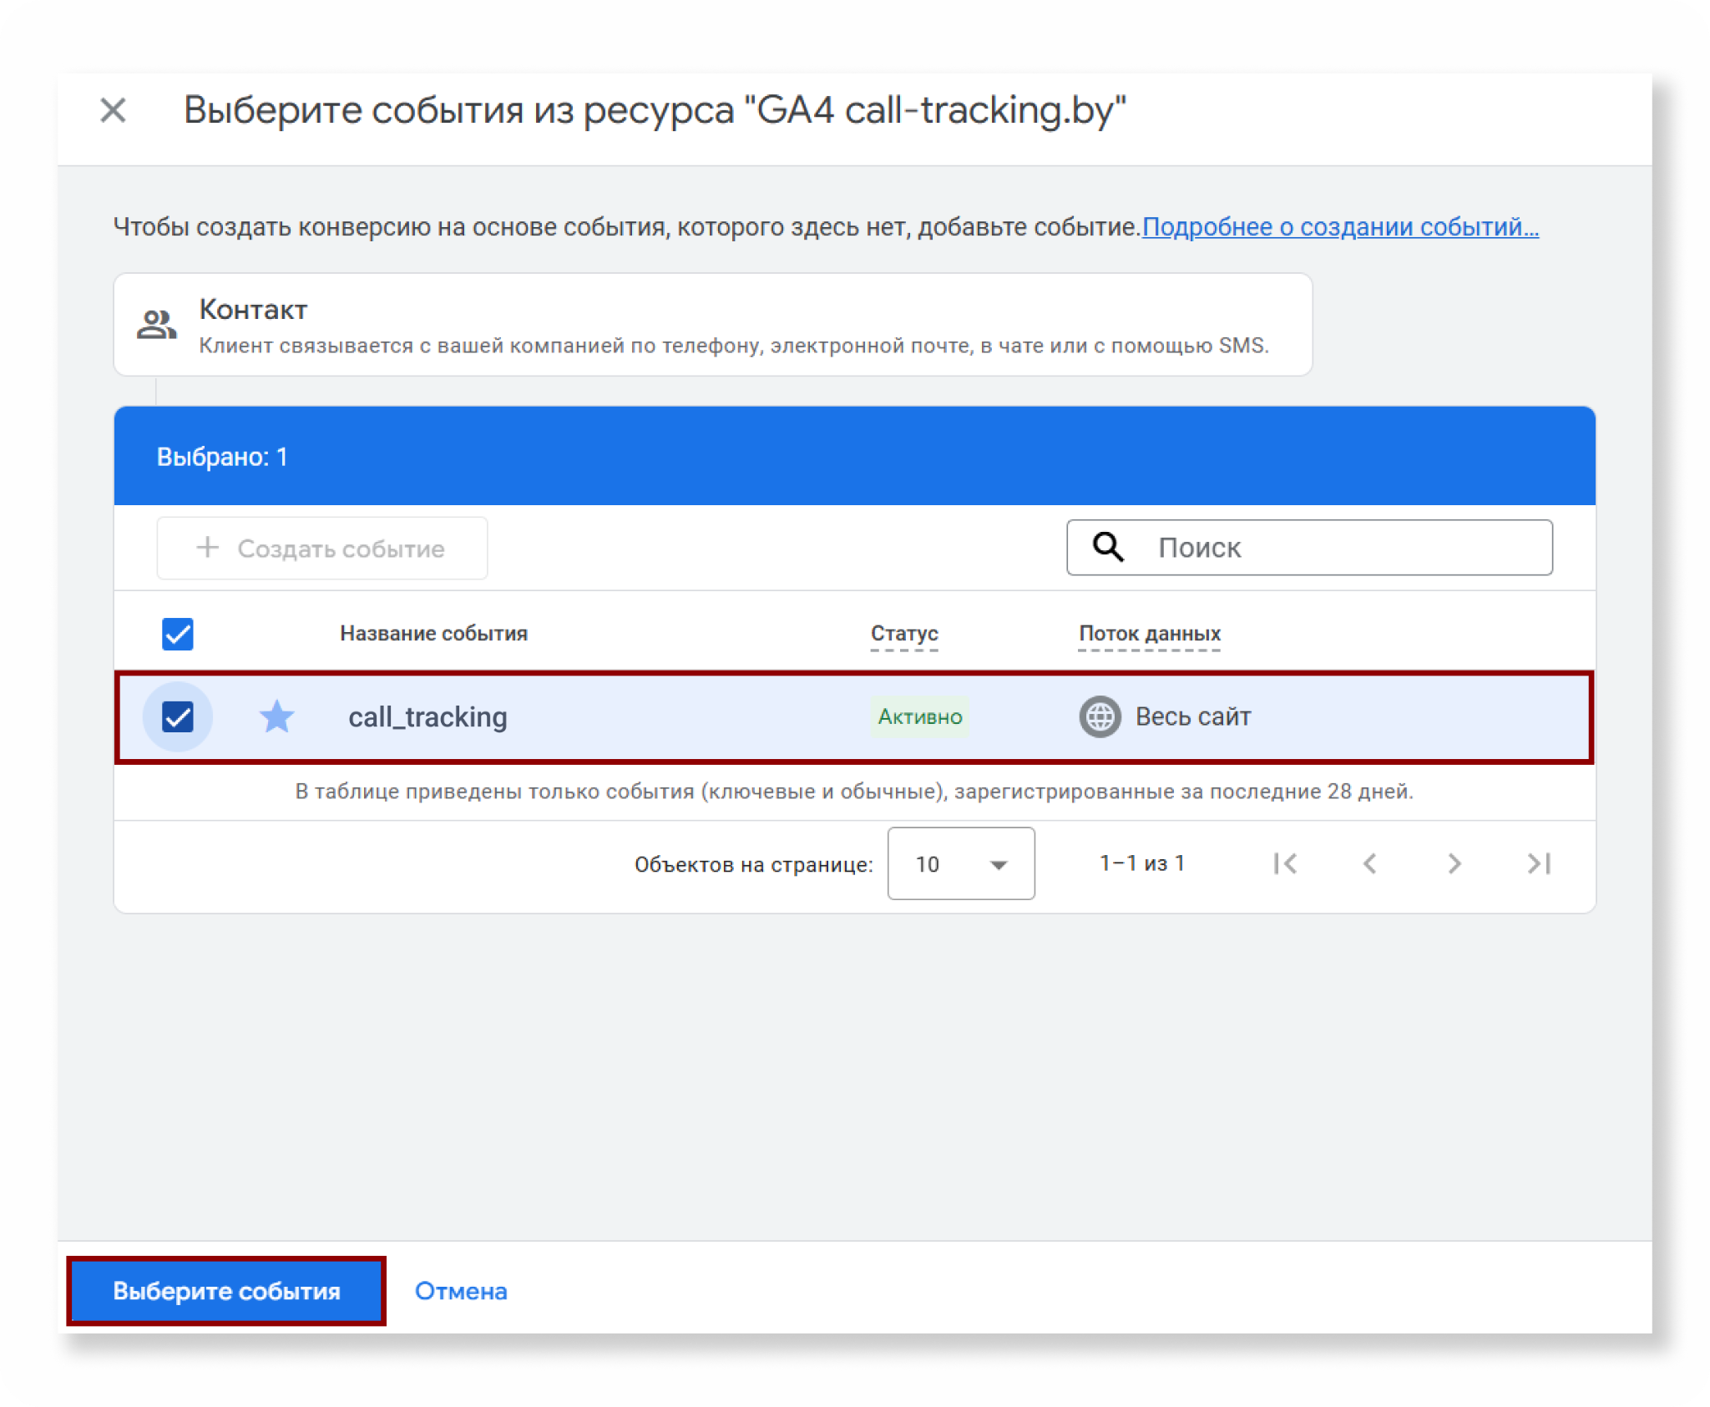Close the event selection dialog with the X icon
Image resolution: width=1710 pixels, height=1407 pixels.
tap(113, 110)
